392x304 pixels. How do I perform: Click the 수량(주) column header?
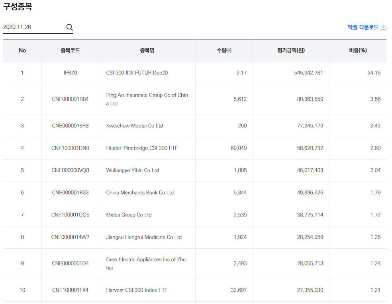[x=224, y=51]
